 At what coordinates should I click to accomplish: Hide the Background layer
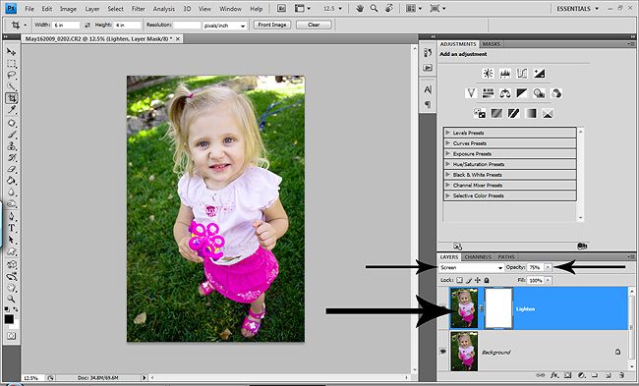443,352
